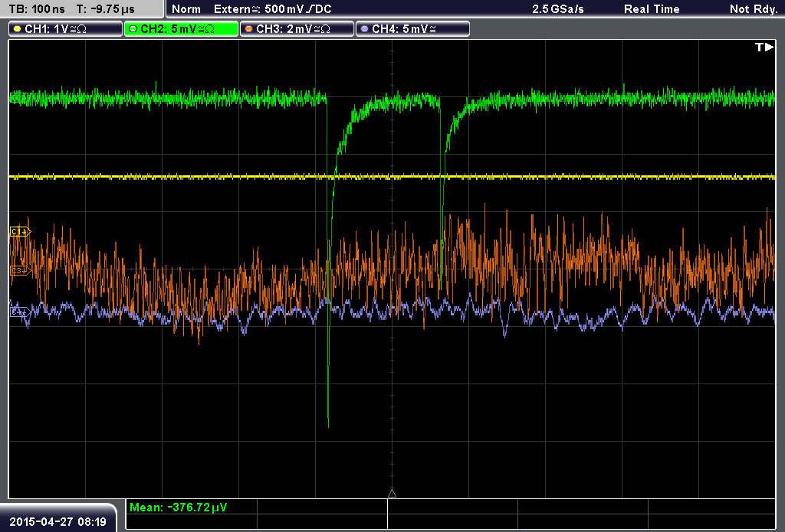Image resolution: width=785 pixels, height=532 pixels.
Task: Click the T trigger position arrow indicator
Action: (764, 47)
